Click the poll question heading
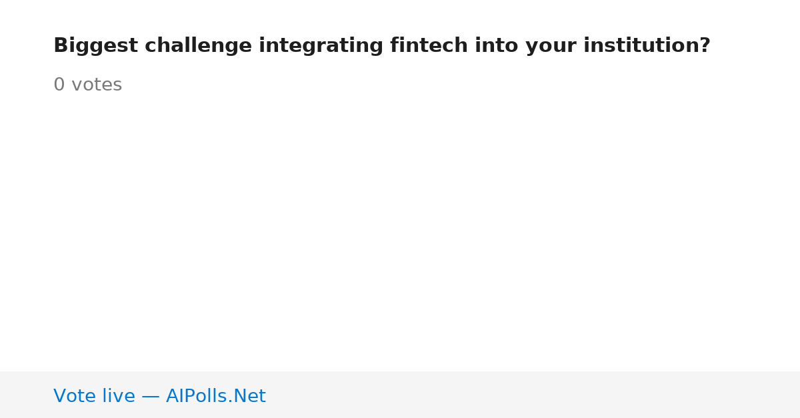The width and height of the screenshot is (800, 418). tap(382, 46)
